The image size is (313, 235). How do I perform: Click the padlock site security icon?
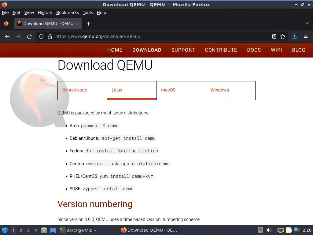click(x=50, y=37)
